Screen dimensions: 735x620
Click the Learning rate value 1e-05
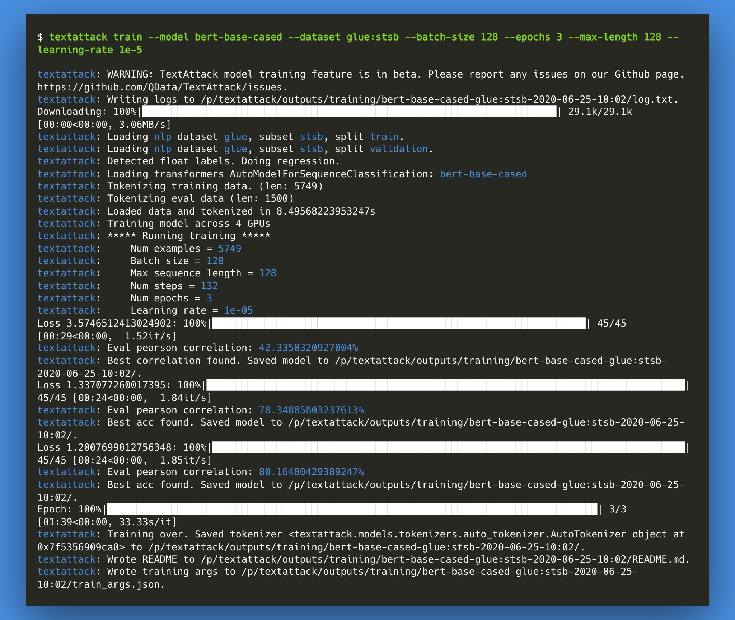(x=238, y=310)
